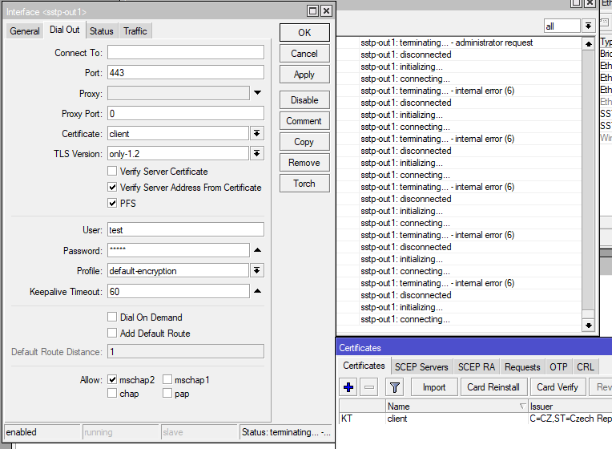This screenshot has width=612, height=449.
Task: Focus the Connect To field
Action: click(x=186, y=52)
